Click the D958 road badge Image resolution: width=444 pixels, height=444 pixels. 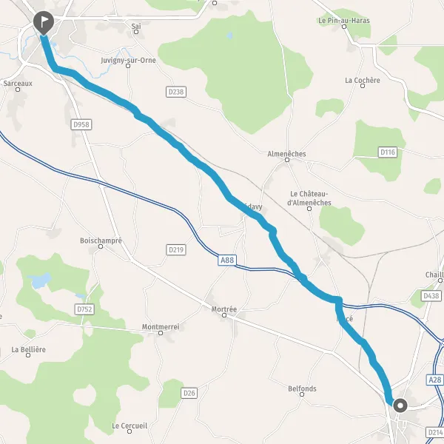click(x=81, y=124)
